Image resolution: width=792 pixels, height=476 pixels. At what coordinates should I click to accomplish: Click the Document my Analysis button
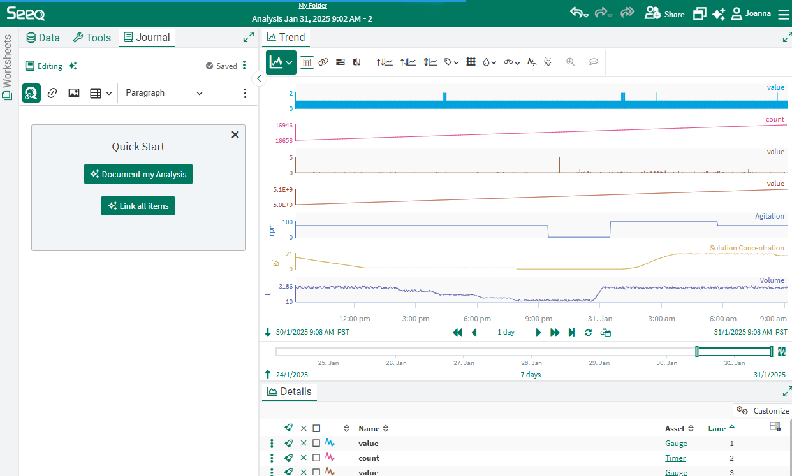point(138,174)
